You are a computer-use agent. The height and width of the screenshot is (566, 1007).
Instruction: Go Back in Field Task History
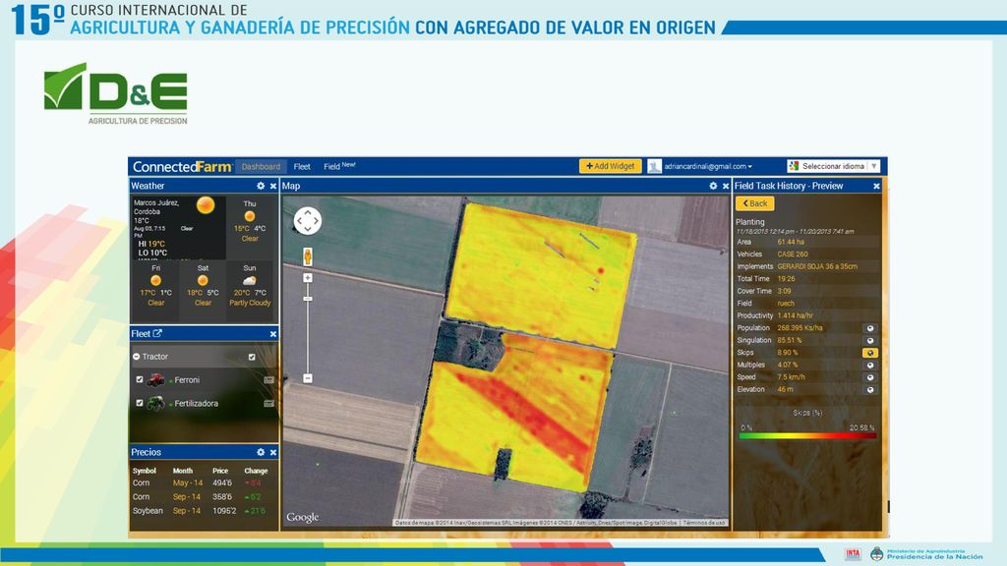pyautogui.click(x=754, y=203)
